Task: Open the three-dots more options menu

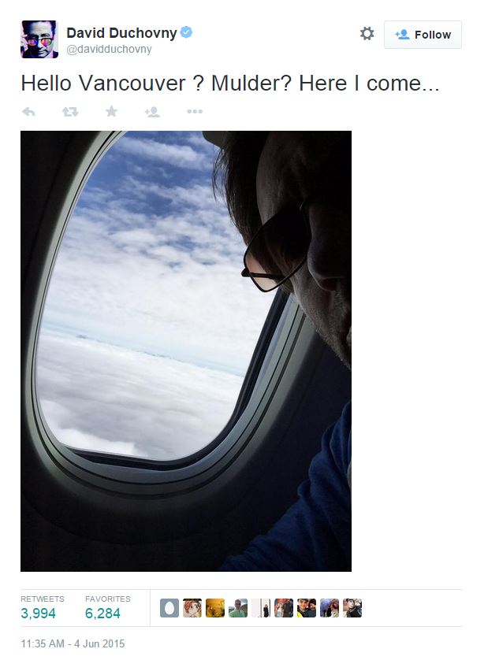Action: point(195,112)
